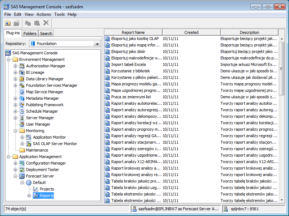This screenshot has height=216, width=289.
Task: Click the report list vertical scrollbar thumb
Action: pyautogui.click(x=282, y=69)
